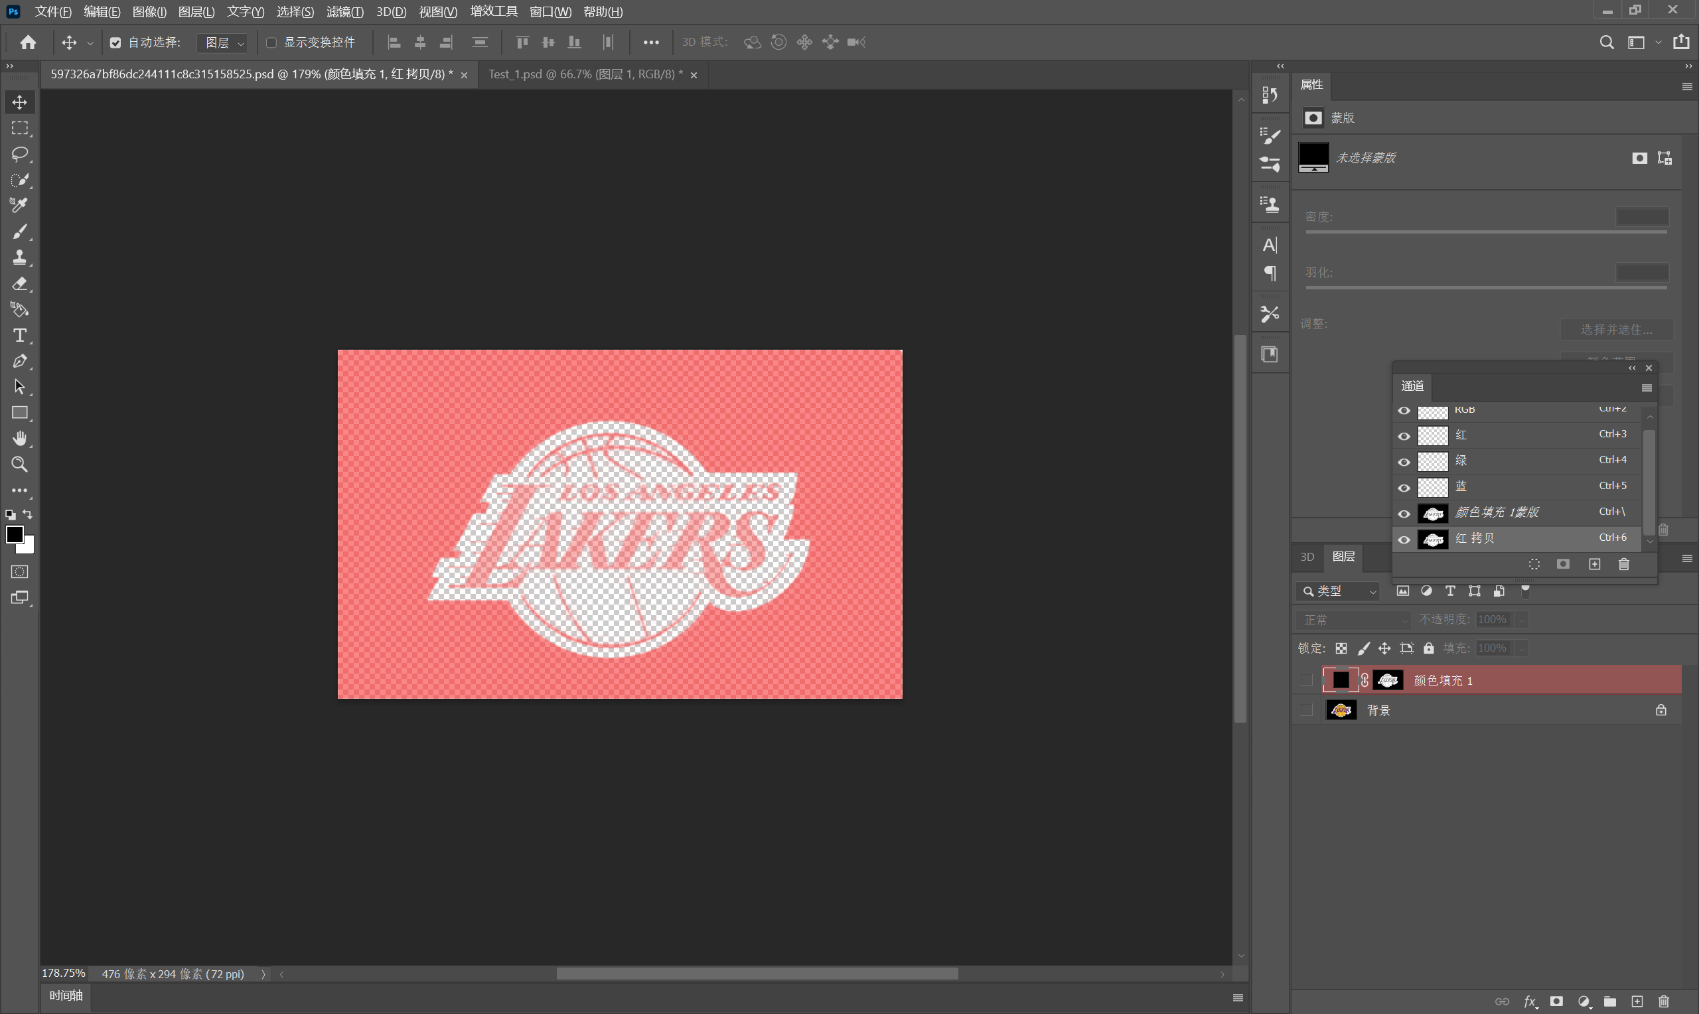Click add layer mask icon at bottom
Screen dimensions: 1699x1014
[1556, 1001]
